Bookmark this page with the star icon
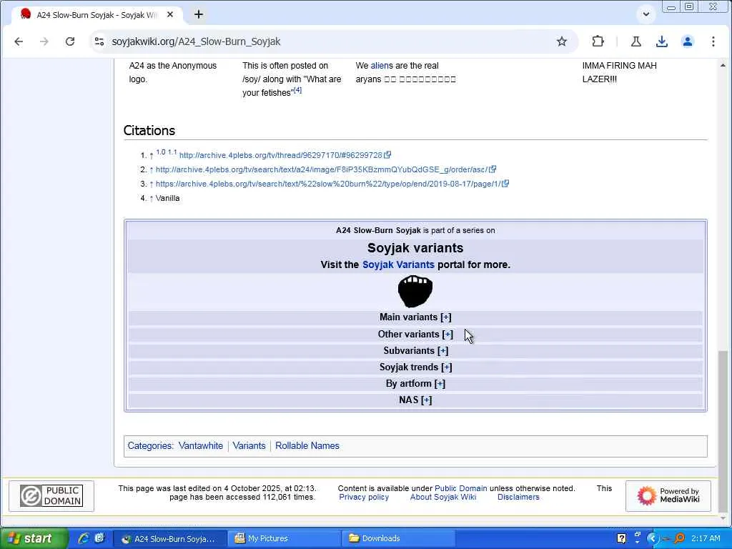Screen dimensions: 732x549 [x=562, y=41]
